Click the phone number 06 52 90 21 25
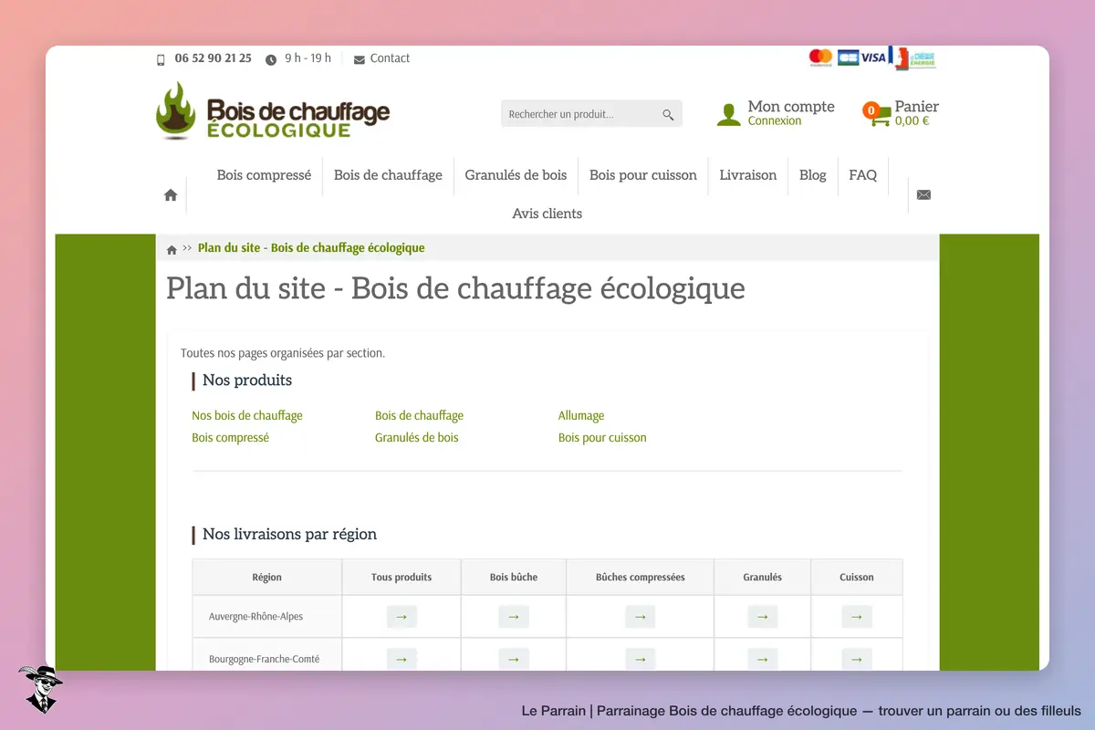The image size is (1095, 730). (213, 58)
